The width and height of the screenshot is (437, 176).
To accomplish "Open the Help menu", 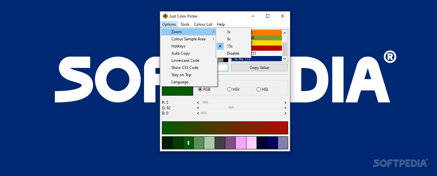I will 221,24.
